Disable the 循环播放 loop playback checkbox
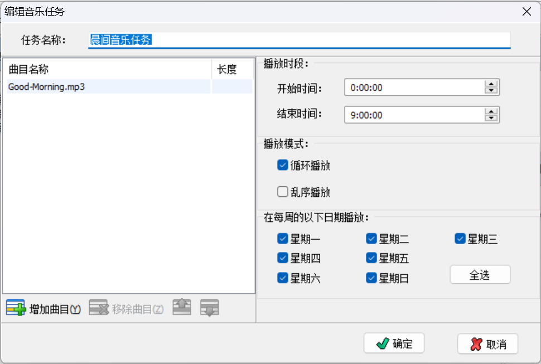The width and height of the screenshot is (541, 364). [x=282, y=164]
